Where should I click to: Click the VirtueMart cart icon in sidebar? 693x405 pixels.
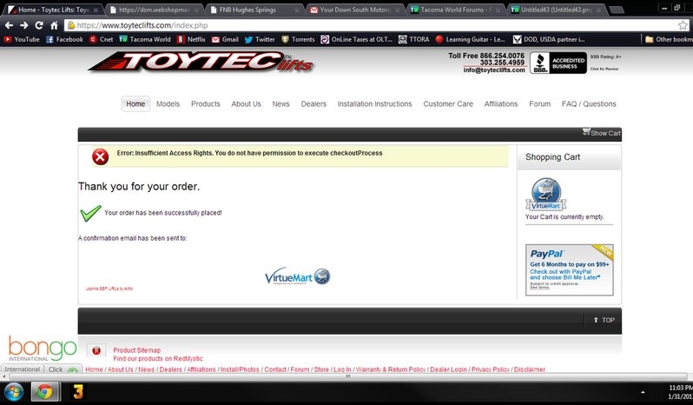pyautogui.click(x=546, y=195)
